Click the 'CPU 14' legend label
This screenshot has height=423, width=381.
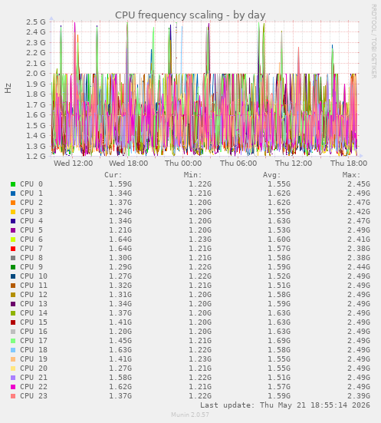pos(34,313)
